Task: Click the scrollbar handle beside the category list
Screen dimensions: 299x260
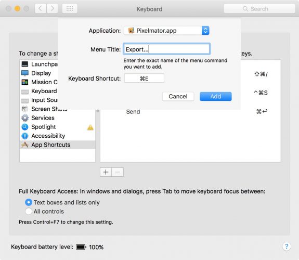Action: [98, 111]
